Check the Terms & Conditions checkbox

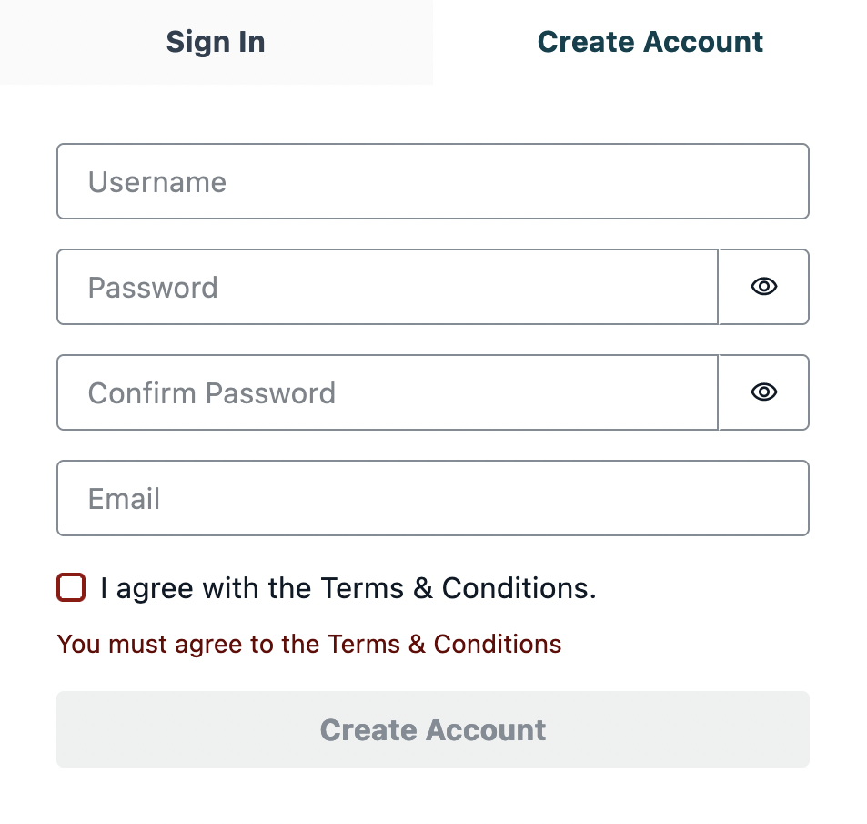(x=71, y=587)
